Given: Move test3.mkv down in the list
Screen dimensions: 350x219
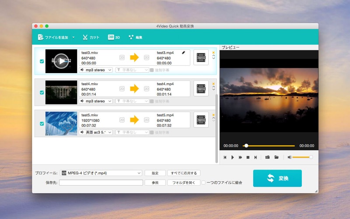Looking at the screenshot, I should [213, 58].
